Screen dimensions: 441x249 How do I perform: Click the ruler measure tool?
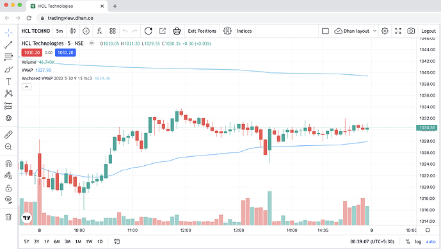pyautogui.click(x=8, y=135)
